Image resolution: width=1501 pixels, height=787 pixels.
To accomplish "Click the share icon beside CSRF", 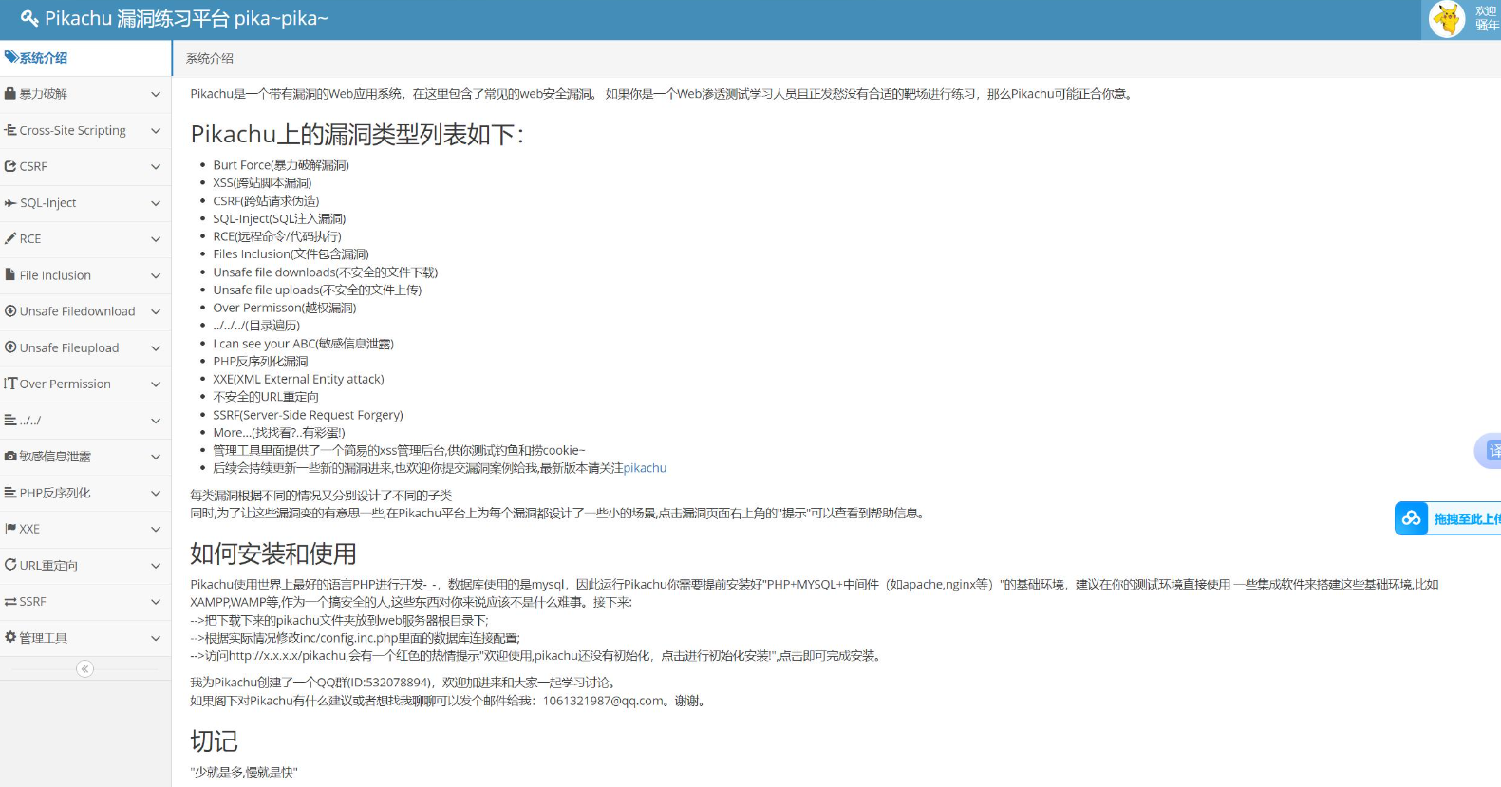I will 10,166.
